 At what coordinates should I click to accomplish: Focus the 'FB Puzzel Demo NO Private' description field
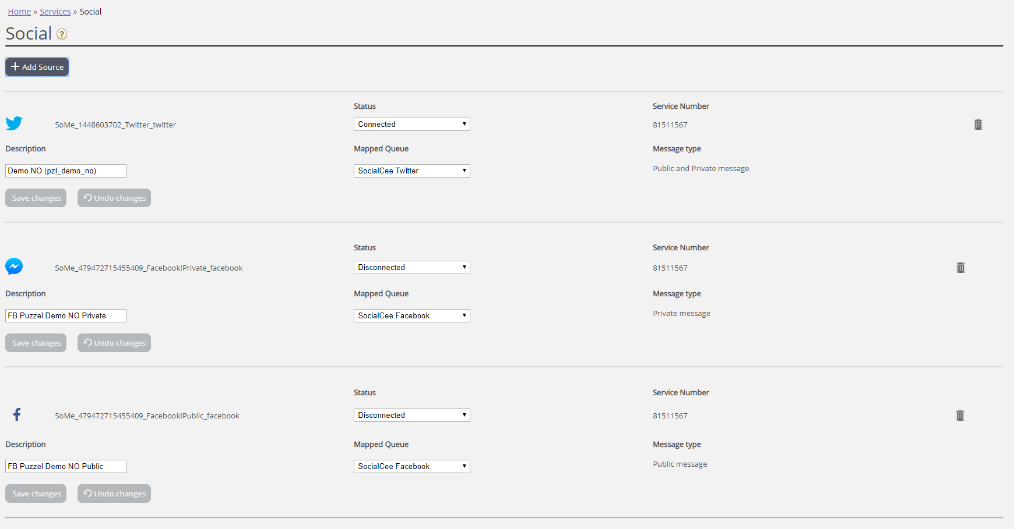coord(66,316)
